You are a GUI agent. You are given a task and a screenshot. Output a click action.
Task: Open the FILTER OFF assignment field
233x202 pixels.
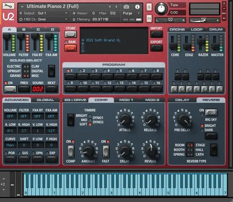click(x=24, y=116)
